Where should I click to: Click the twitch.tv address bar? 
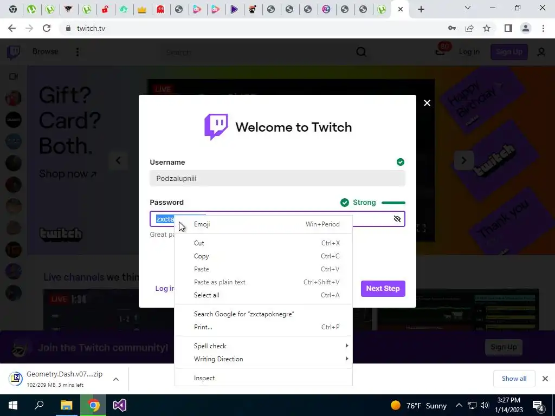(255, 28)
